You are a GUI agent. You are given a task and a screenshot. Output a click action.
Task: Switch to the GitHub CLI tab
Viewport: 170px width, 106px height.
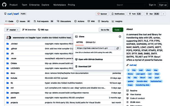90,42
